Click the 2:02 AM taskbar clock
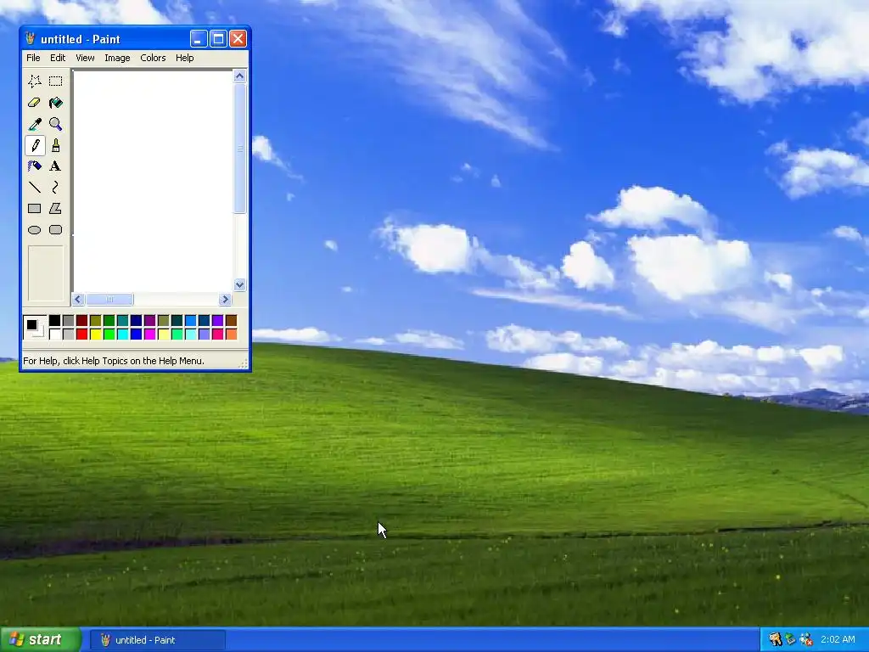Image resolution: width=869 pixels, height=652 pixels. point(838,639)
